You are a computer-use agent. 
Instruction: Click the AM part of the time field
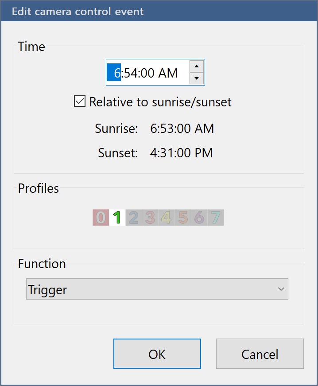tap(168, 73)
